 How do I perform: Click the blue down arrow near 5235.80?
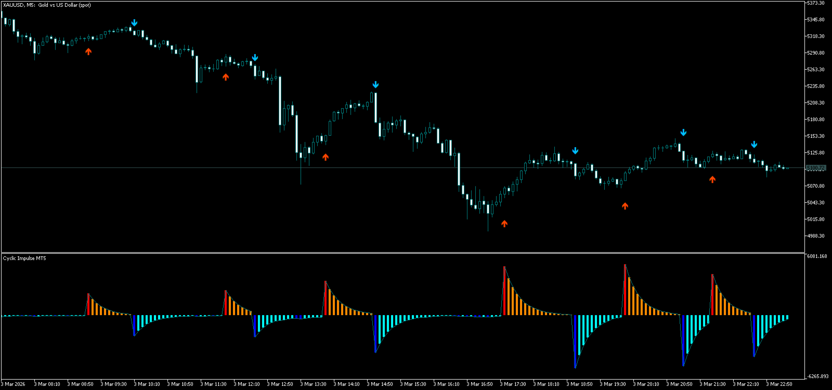(375, 85)
